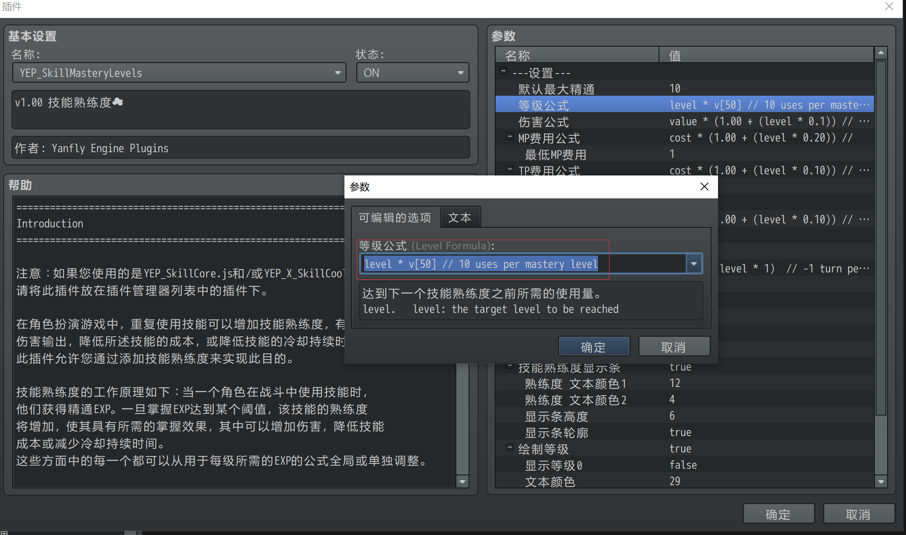Cancel the 参数 dialog with 取消
This screenshot has width=906, height=535.
coord(674,347)
